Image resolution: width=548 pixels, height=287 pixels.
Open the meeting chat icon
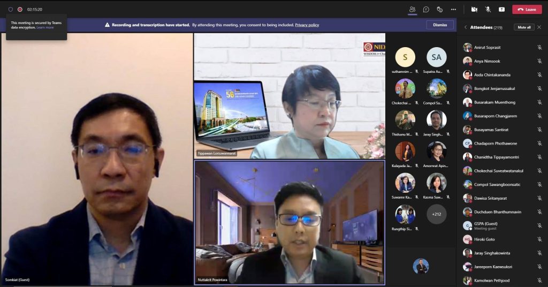pyautogui.click(x=426, y=10)
